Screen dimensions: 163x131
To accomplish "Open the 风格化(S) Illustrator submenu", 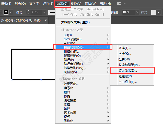I will tap(83, 72).
